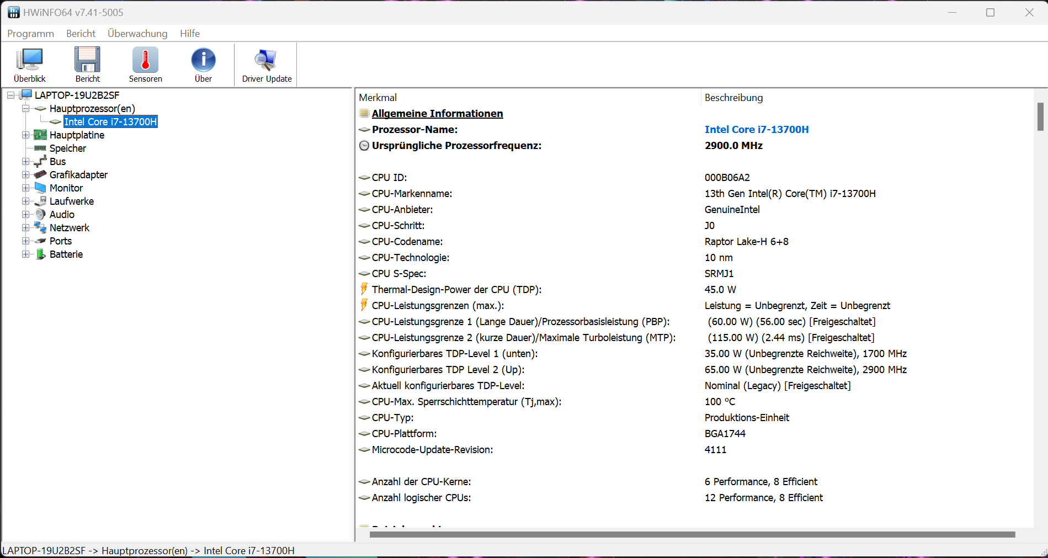This screenshot has width=1048, height=558.
Task: Click the Hauptplatine motherboard icon
Action: coord(40,135)
